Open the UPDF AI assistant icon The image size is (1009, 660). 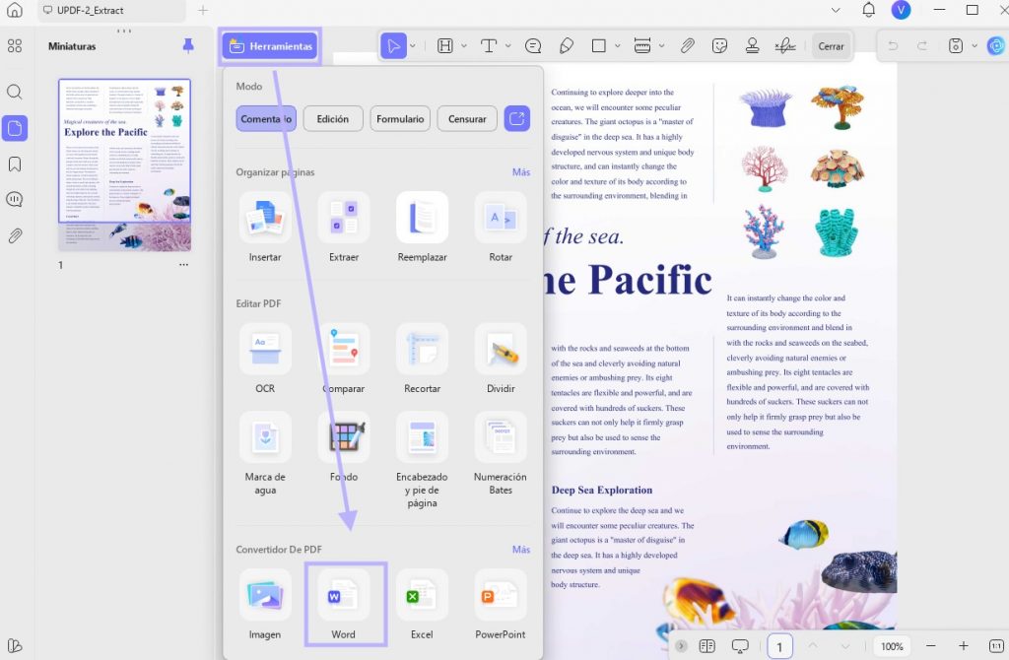click(x=996, y=46)
